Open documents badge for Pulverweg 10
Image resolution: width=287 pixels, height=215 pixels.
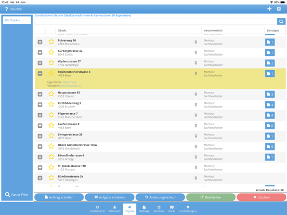270,42
